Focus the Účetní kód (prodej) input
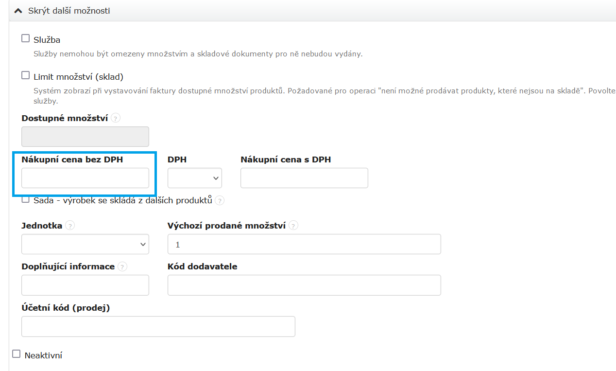The width and height of the screenshot is (616, 371). pyautogui.click(x=158, y=326)
